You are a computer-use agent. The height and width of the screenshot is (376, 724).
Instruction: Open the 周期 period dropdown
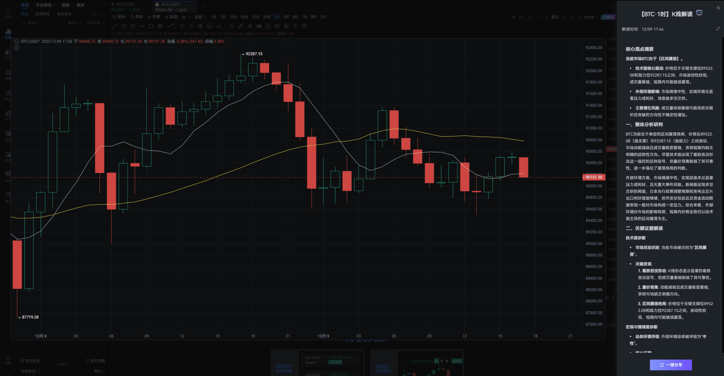pyautogui.click(x=200, y=17)
